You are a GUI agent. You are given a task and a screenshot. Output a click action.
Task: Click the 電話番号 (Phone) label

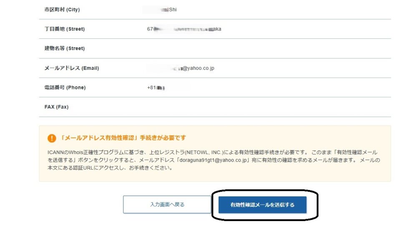65,88
